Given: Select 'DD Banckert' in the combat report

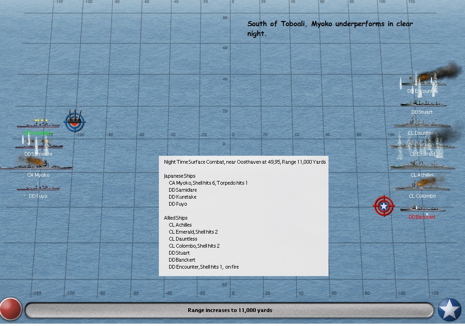Looking at the screenshot, I should 182,260.
